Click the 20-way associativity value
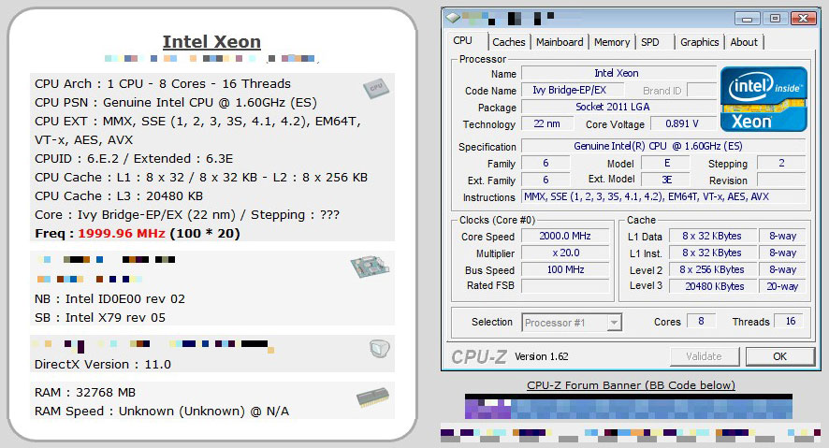This screenshot has width=829, height=448. pos(782,286)
